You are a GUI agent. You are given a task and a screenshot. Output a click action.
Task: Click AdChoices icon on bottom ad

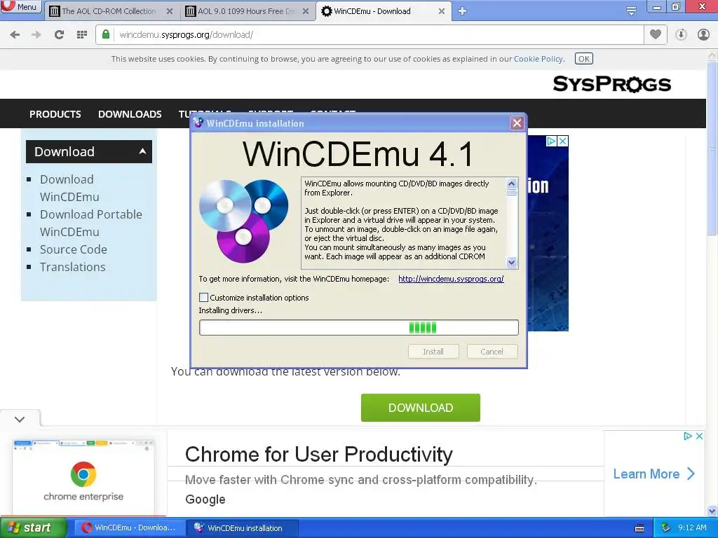pyautogui.click(x=687, y=436)
